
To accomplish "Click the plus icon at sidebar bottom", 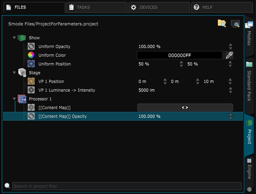I will [x=249, y=189].
